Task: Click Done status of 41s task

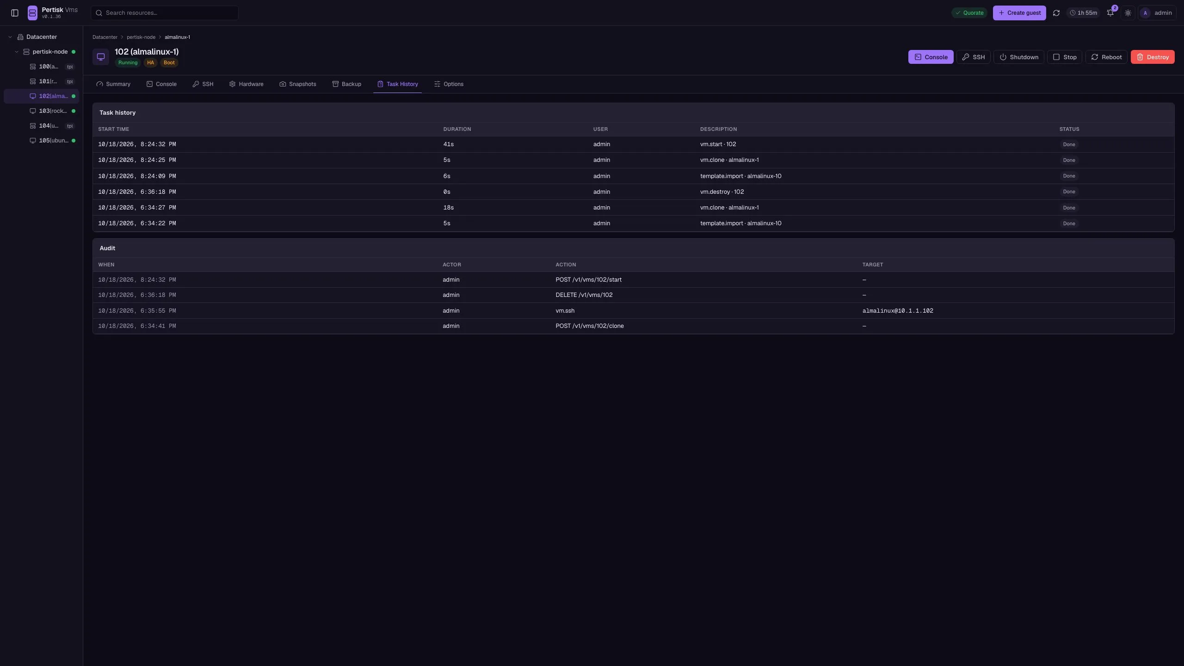Action: 1069,144
